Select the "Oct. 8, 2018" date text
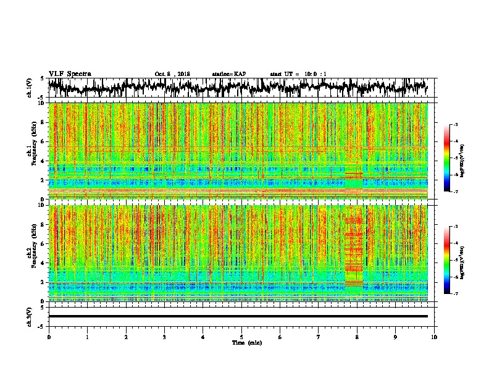This screenshot has width=489, height=378. click(172, 74)
